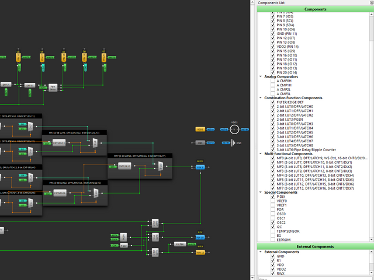Uncheck the FILTER/EDGE DET checkbox
This screenshot has width=374, height=280.
pyautogui.click(x=273, y=102)
